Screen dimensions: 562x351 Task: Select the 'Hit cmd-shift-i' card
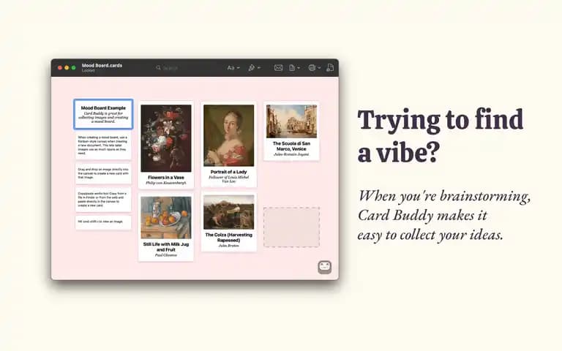103,222
